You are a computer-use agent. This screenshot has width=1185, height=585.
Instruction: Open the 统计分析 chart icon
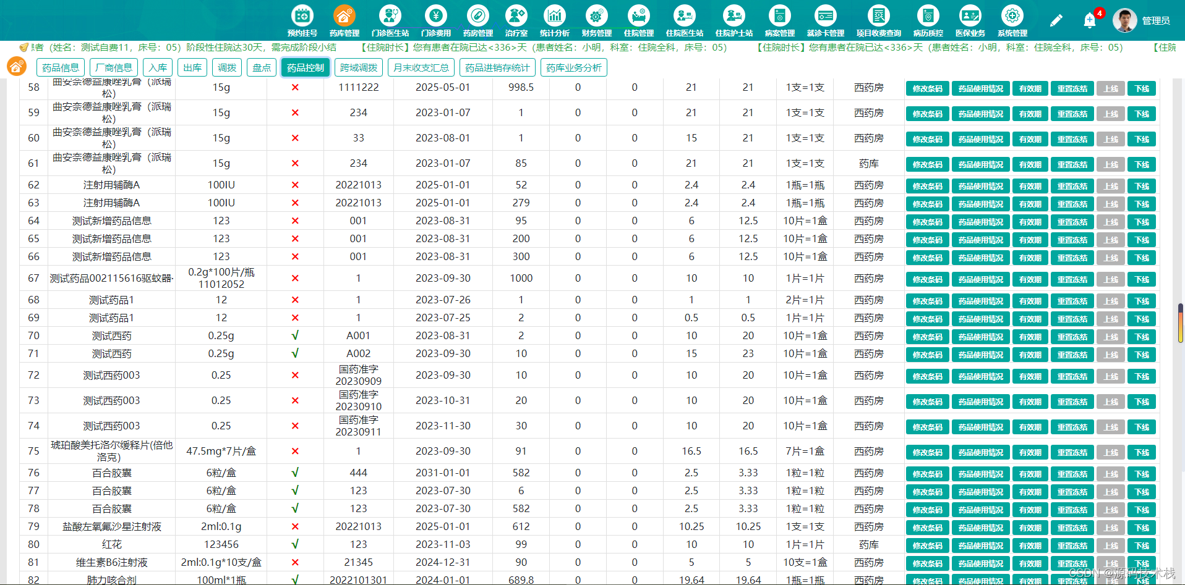(x=555, y=15)
